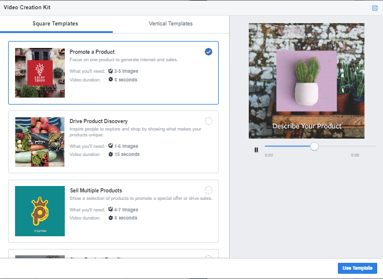This screenshot has height=279, width=383.
Task: Click the 'Describe Your Product' caption in preview
Action: click(307, 126)
